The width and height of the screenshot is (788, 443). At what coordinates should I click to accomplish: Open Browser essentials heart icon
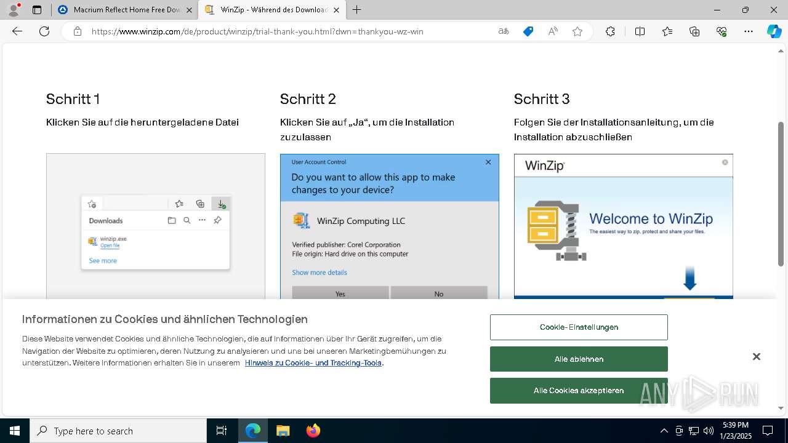pos(722,31)
